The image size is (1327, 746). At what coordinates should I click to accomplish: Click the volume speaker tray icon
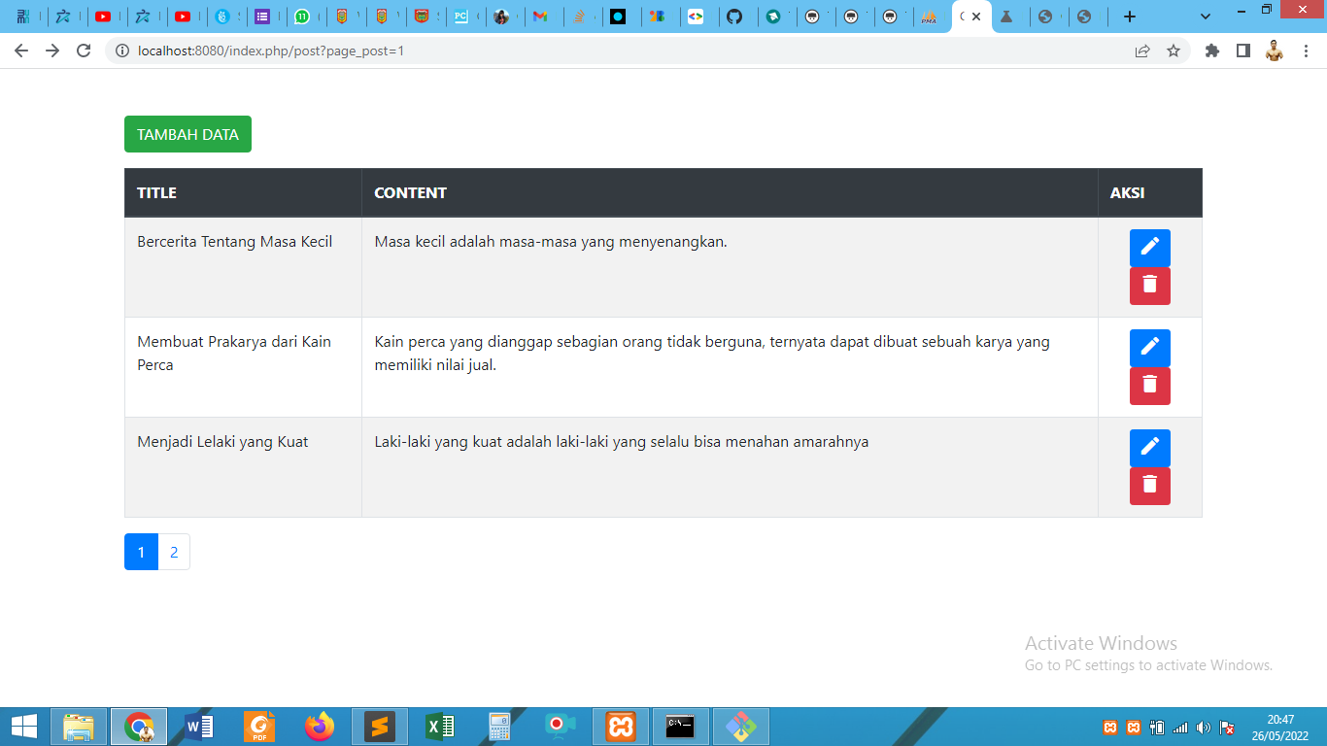pyautogui.click(x=1204, y=728)
